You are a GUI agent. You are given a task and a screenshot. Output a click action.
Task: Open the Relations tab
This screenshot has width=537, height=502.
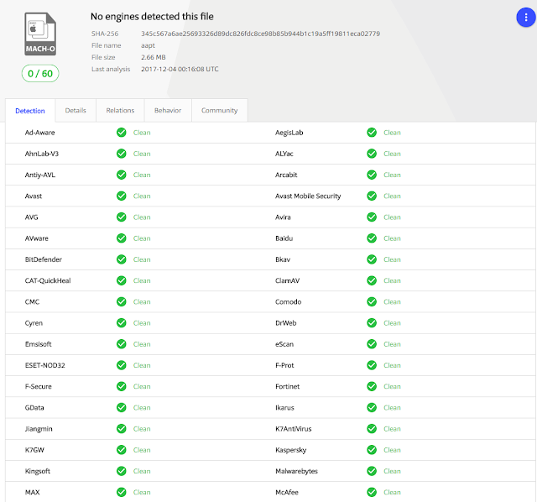tap(120, 110)
